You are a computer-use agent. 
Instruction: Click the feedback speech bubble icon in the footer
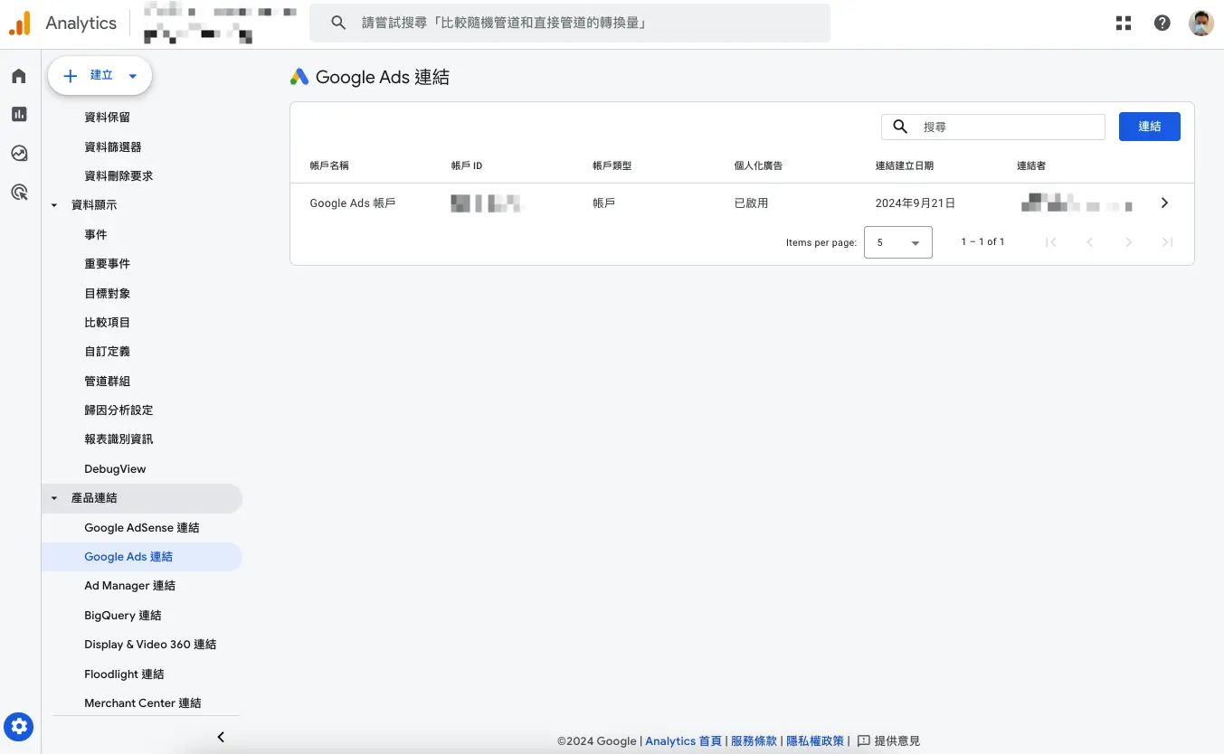tap(863, 741)
